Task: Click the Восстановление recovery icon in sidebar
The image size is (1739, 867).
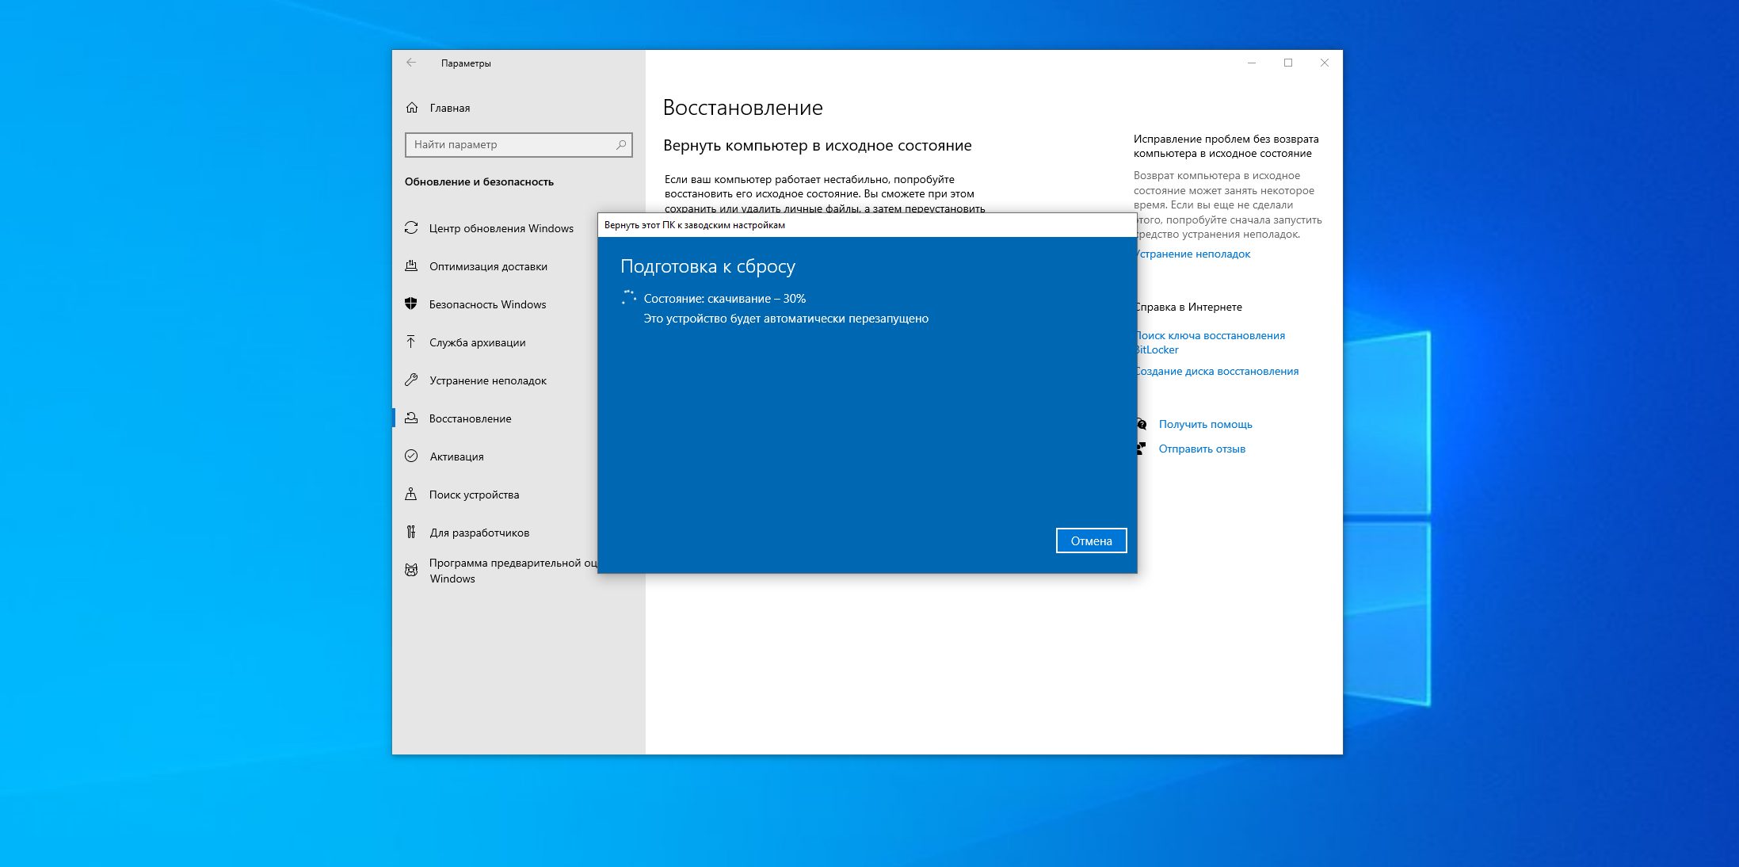Action: coord(411,418)
